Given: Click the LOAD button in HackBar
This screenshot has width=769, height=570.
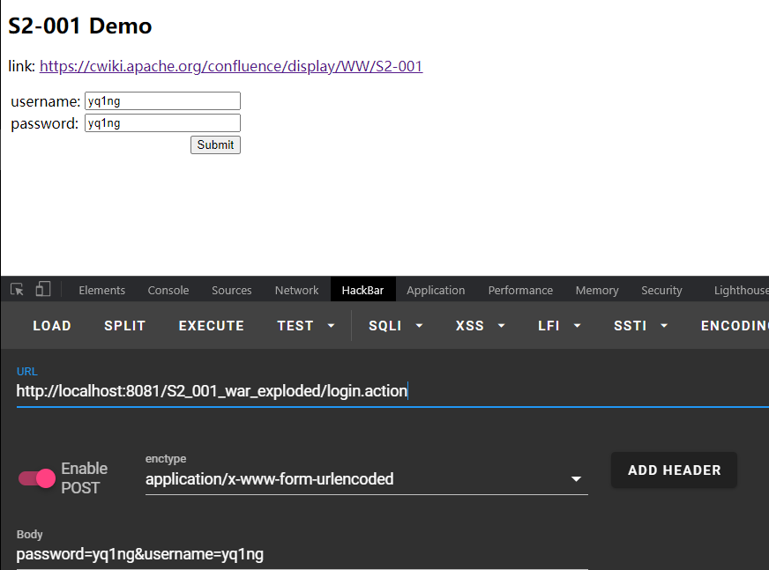Looking at the screenshot, I should pyautogui.click(x=52, y=325).
